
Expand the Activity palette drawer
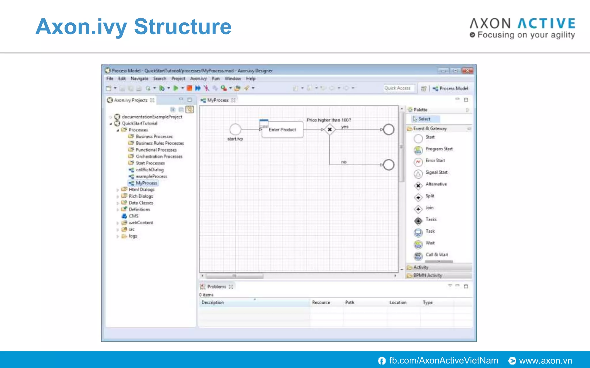point(439,267)
